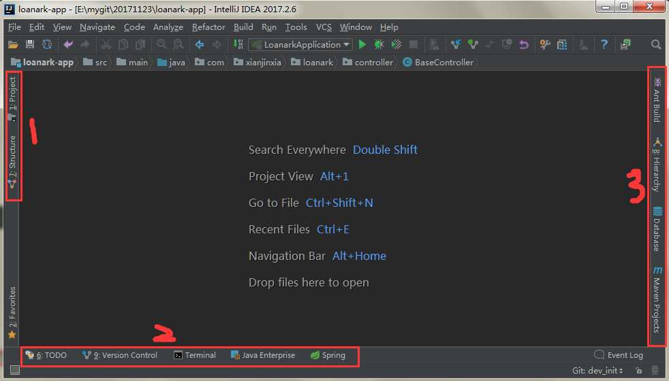Open the Help menu

click(x=389, y=27)
